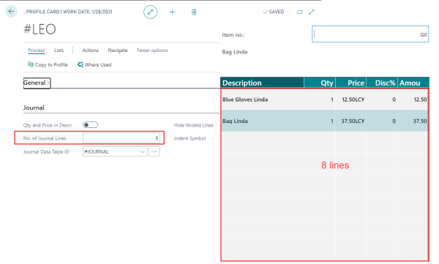Viewport: 439px width, 264px height.
Task: Open the Process tab
Action: click(37, 50)
